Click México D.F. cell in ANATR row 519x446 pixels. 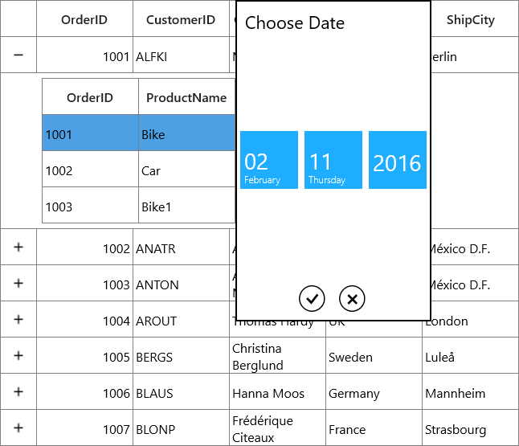coord(475,247)
